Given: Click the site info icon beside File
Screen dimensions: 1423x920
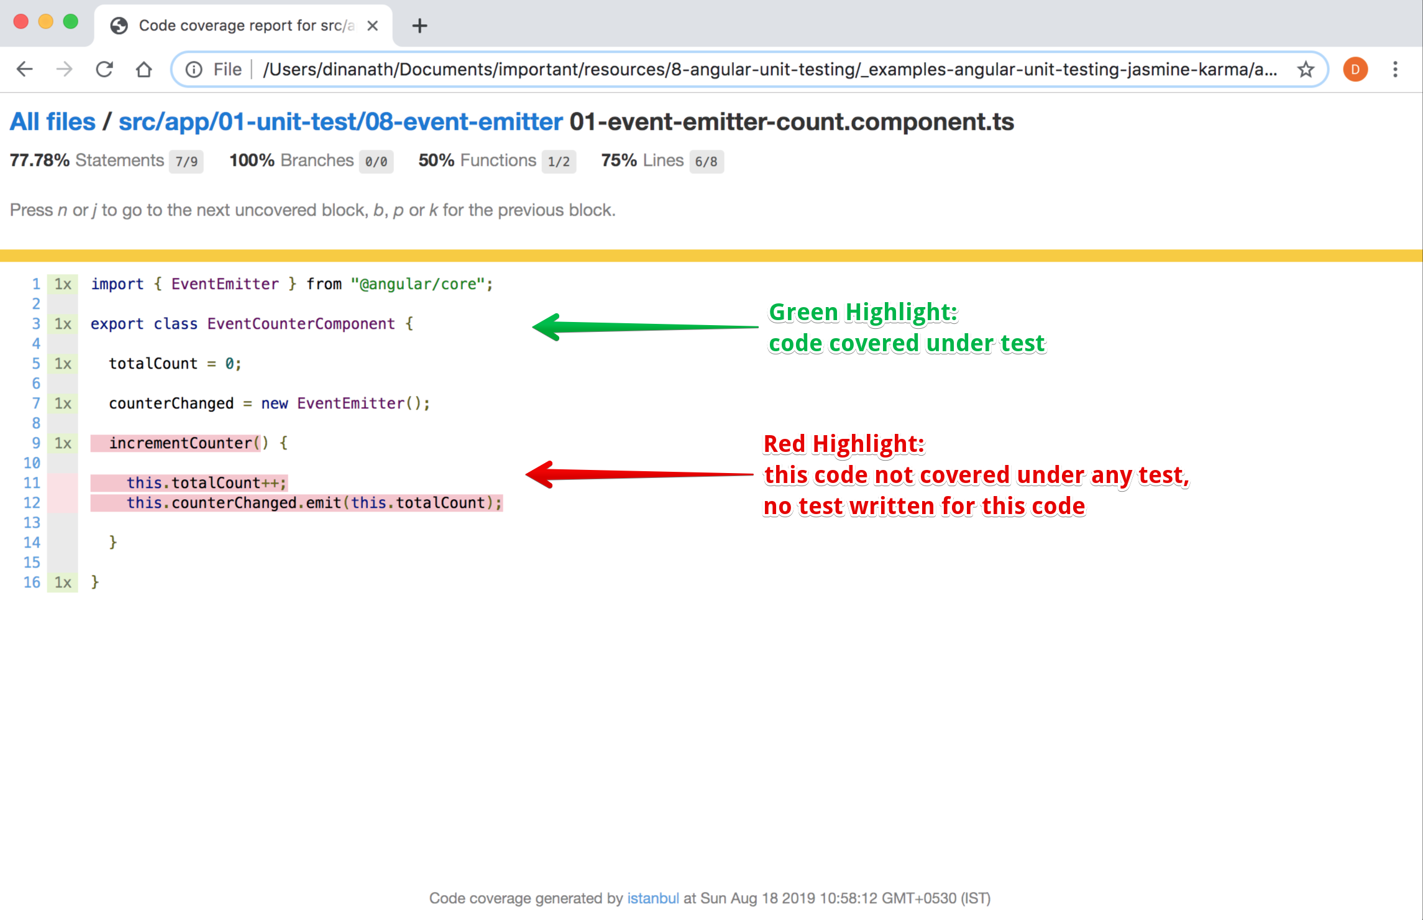Looking at the screenshot, I should point(194,69).
